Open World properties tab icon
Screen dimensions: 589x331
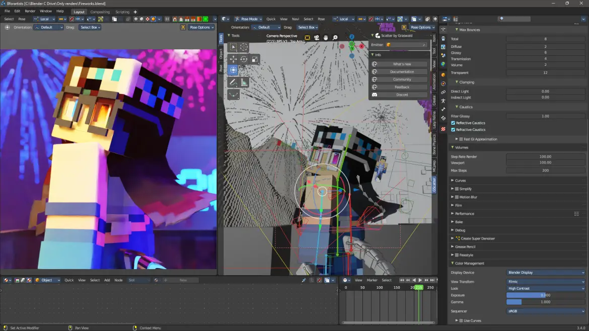(x=443, y=64)
